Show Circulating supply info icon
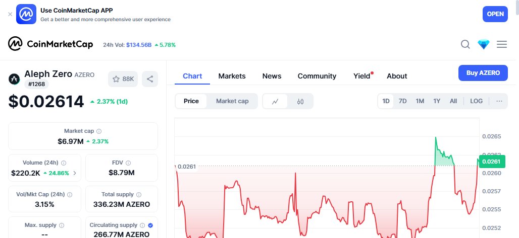Screen dimensions: 519x238 click(x=142, y=225)
